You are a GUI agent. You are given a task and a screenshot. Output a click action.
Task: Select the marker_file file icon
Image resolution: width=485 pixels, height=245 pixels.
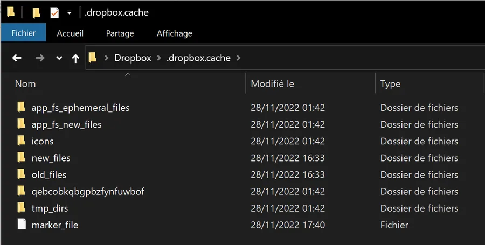coord(22,225)
